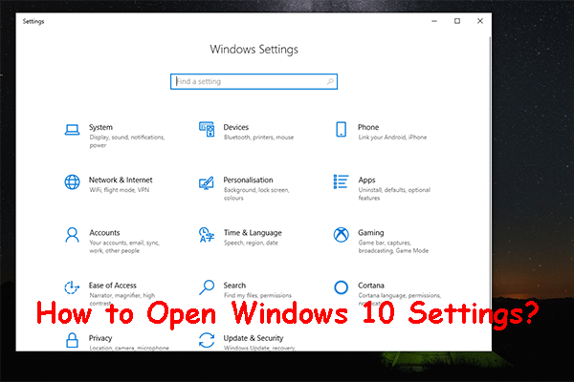Open the Devices icon
The height and width of the screenshot is (382, 574).
click(x=206, y=129)
